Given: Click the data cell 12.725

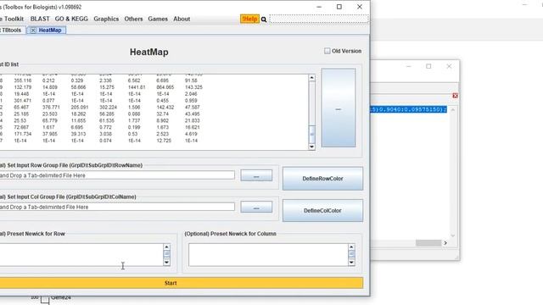Looking at the screenshot, I should coord(164,141).
